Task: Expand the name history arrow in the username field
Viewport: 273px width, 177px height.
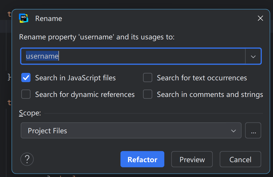Action: (253, 57)
